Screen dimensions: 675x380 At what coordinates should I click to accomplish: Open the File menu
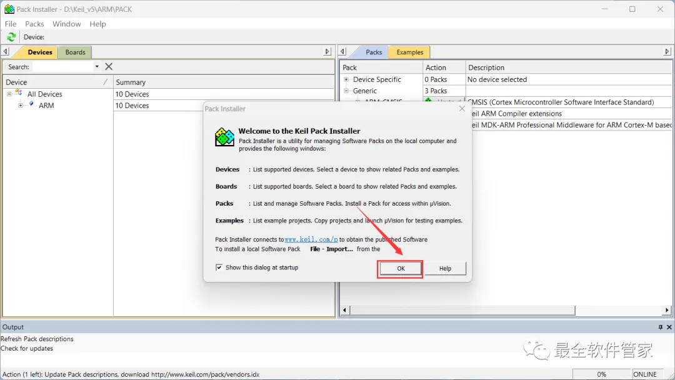tap(11, 24)
